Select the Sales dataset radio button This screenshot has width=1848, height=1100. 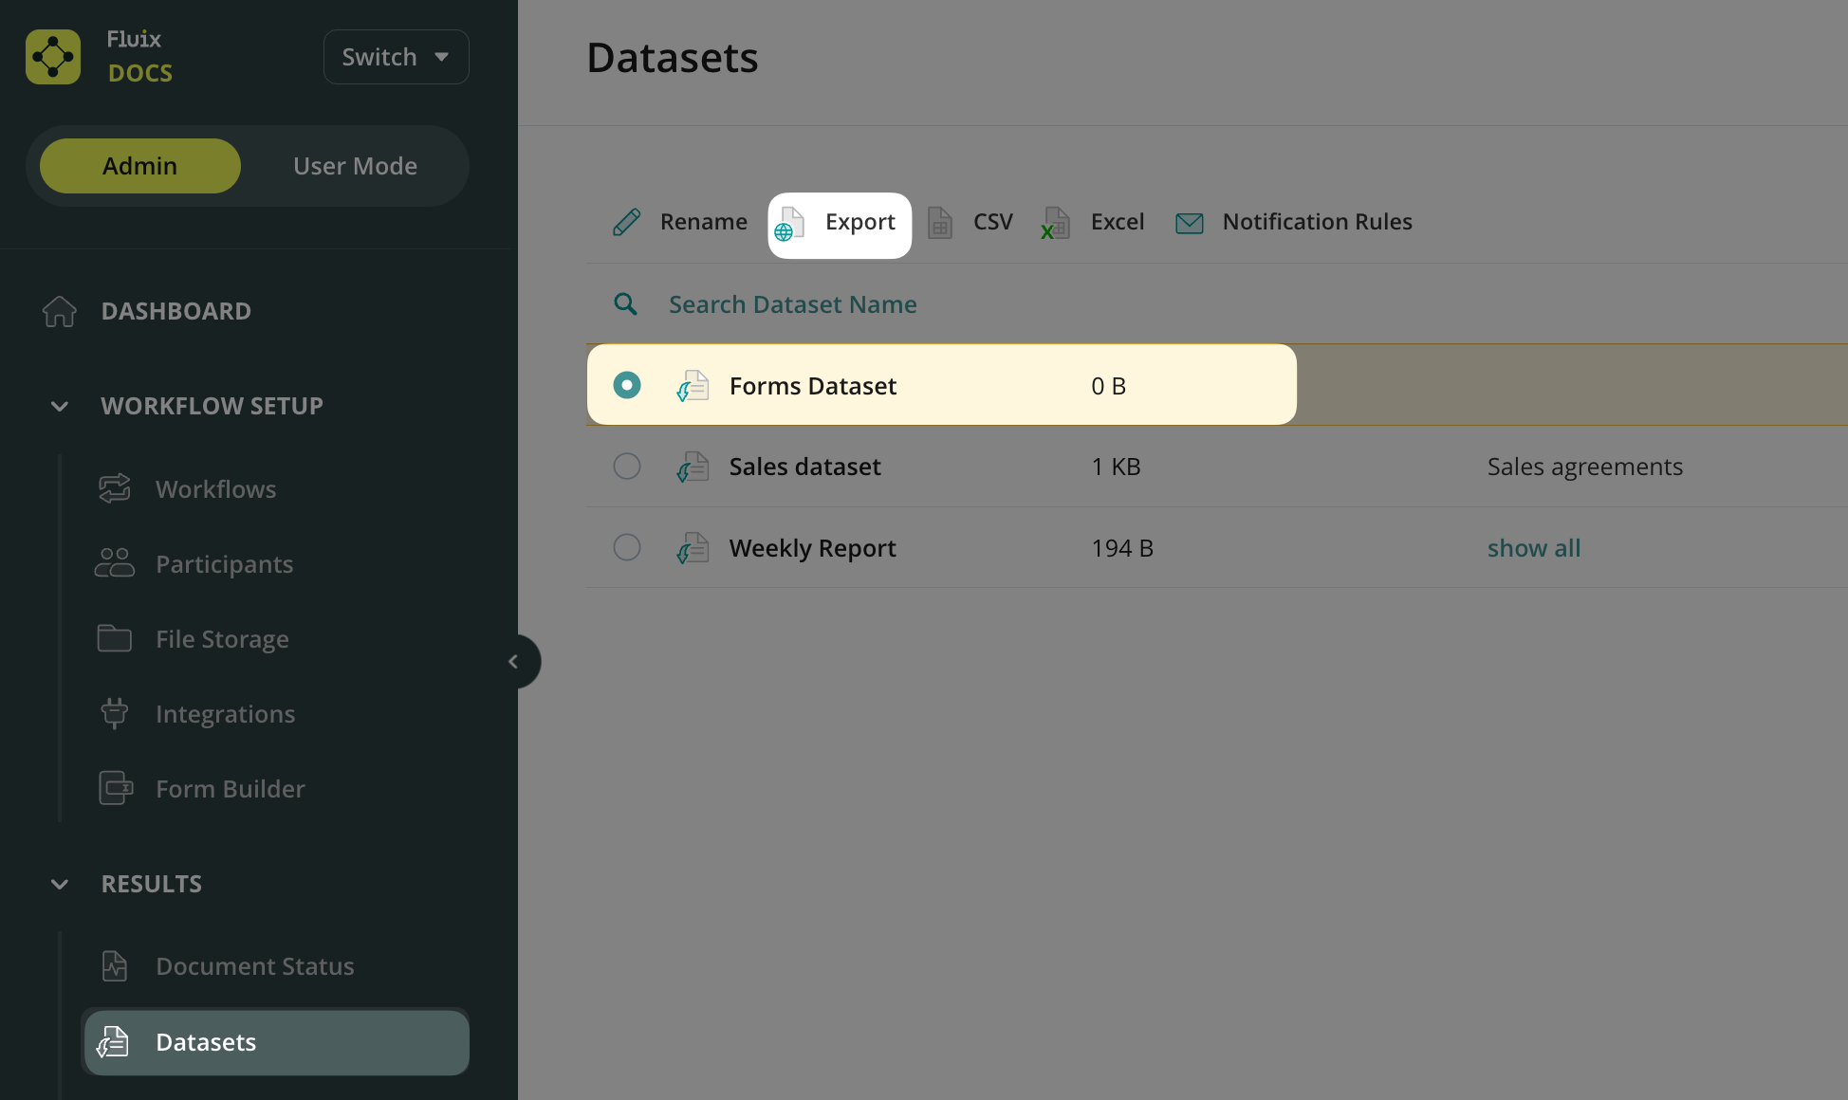tap(627, 467)
